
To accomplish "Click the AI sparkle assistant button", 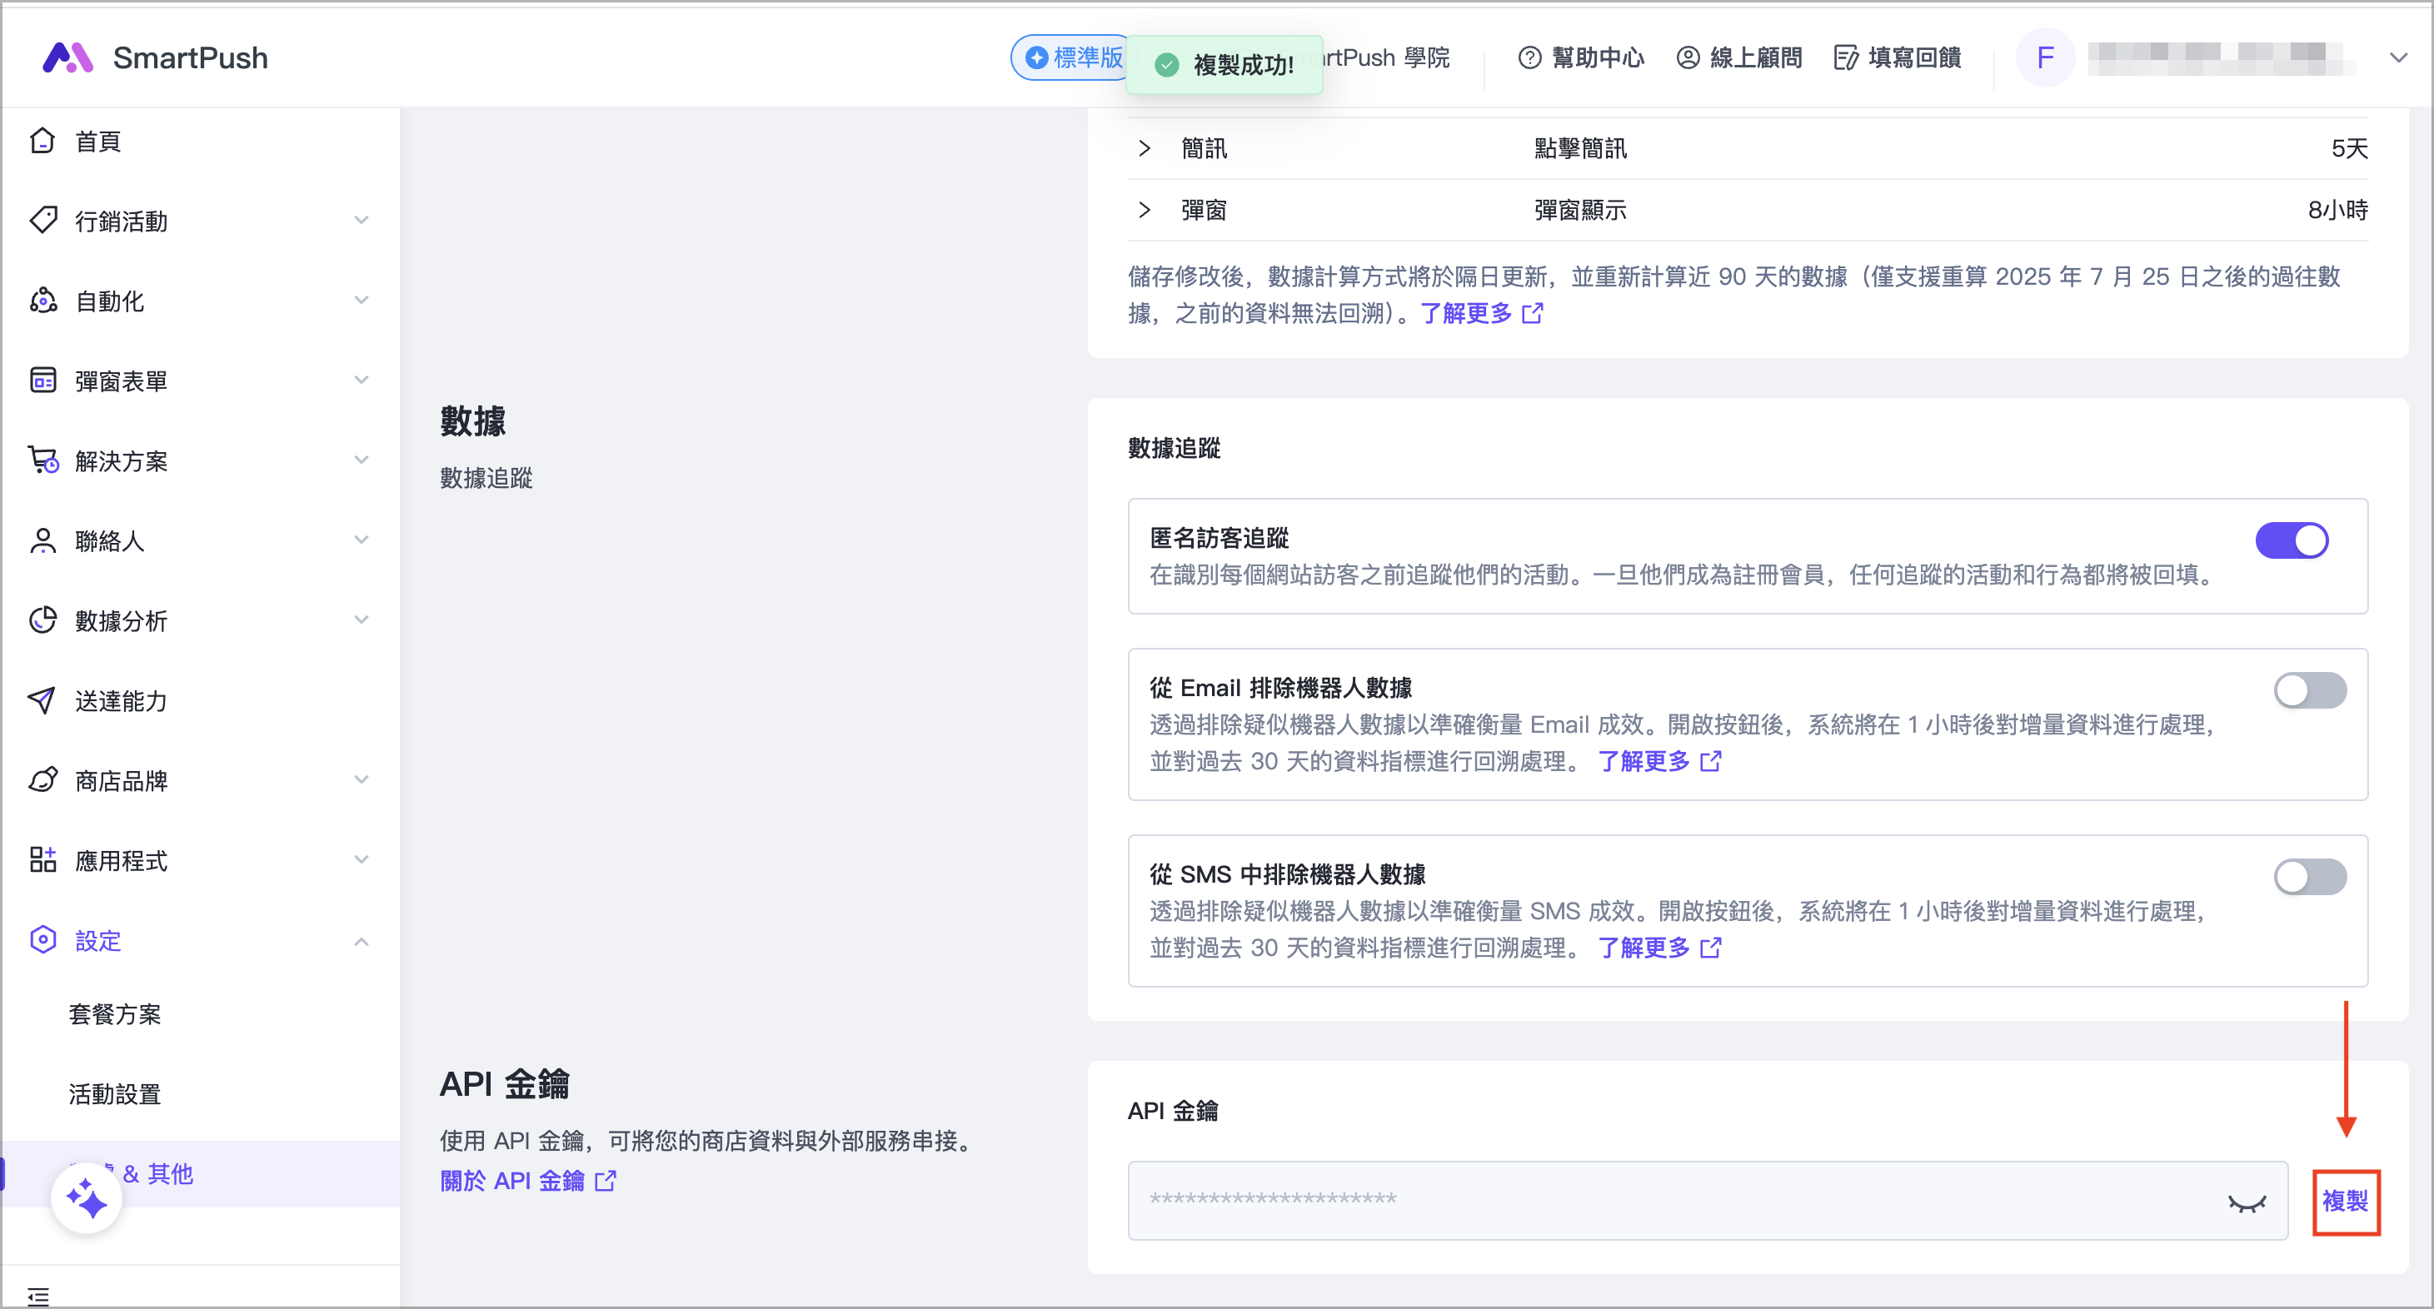I will point(86,1198).
